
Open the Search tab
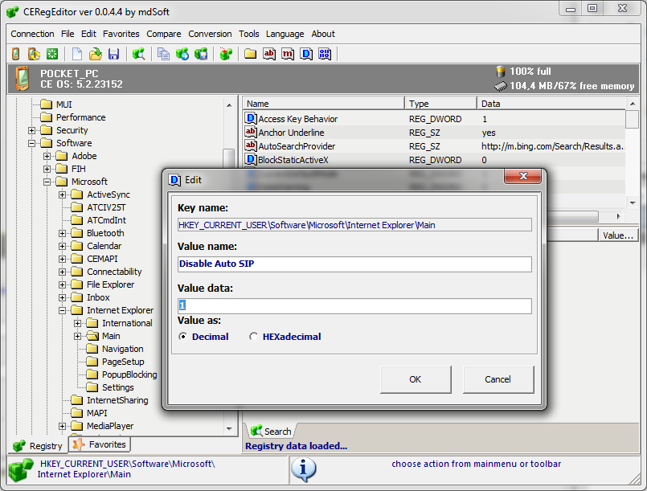point(272,432)
